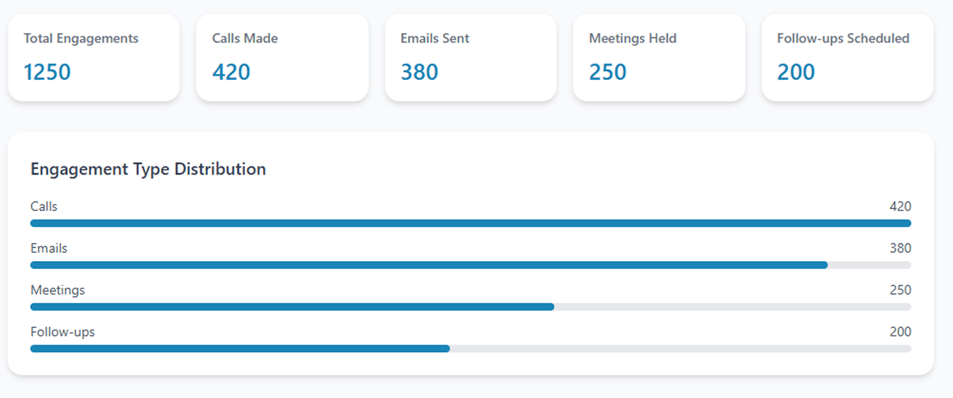This screenshot has width=953, height=398.
Task: Select the Calls label in distribution chart
Action: tap(44, 206)
